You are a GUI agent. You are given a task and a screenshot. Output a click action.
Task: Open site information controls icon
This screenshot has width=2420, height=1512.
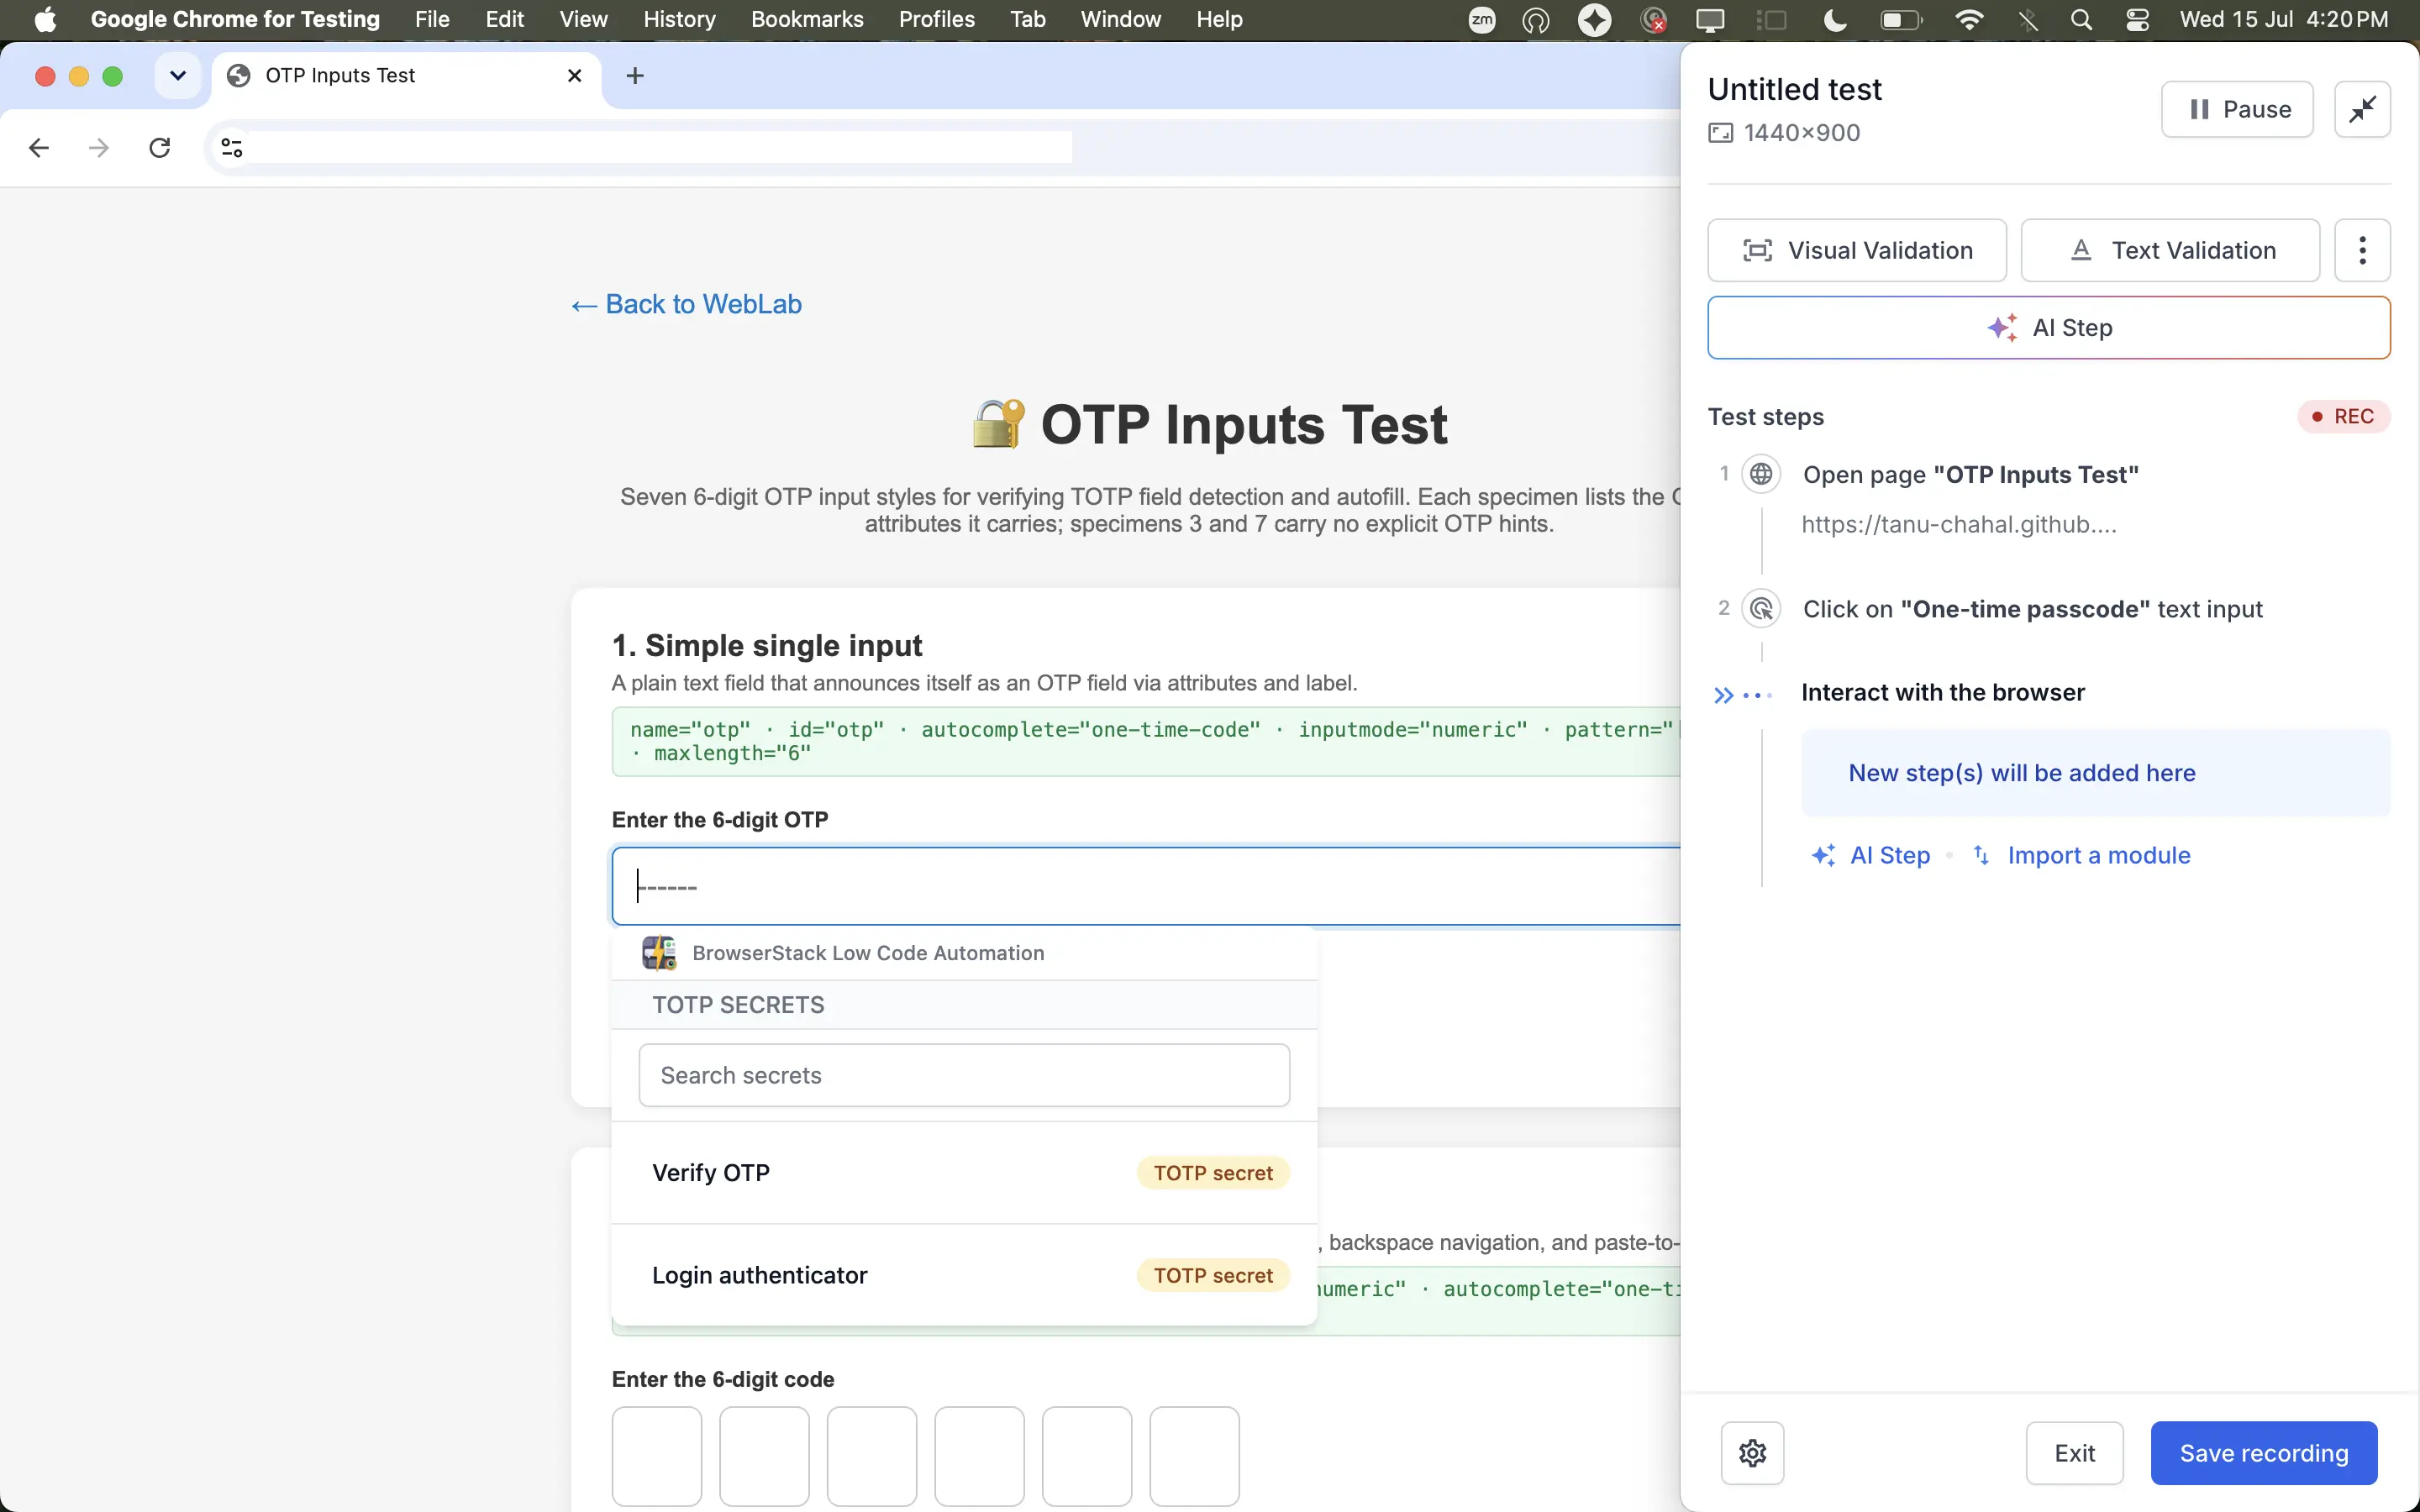tap(232, 148)
